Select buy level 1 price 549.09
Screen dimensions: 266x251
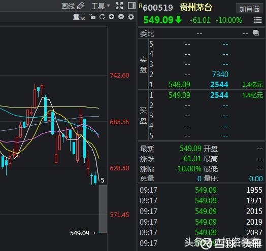(x=179, y=95)
